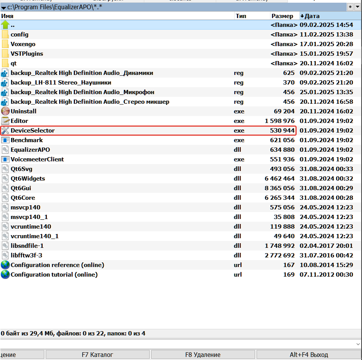Click date 07.11.2012 00:30 of tutorial
This screenshot has height=360, width=362.
[x=326, y=275]
